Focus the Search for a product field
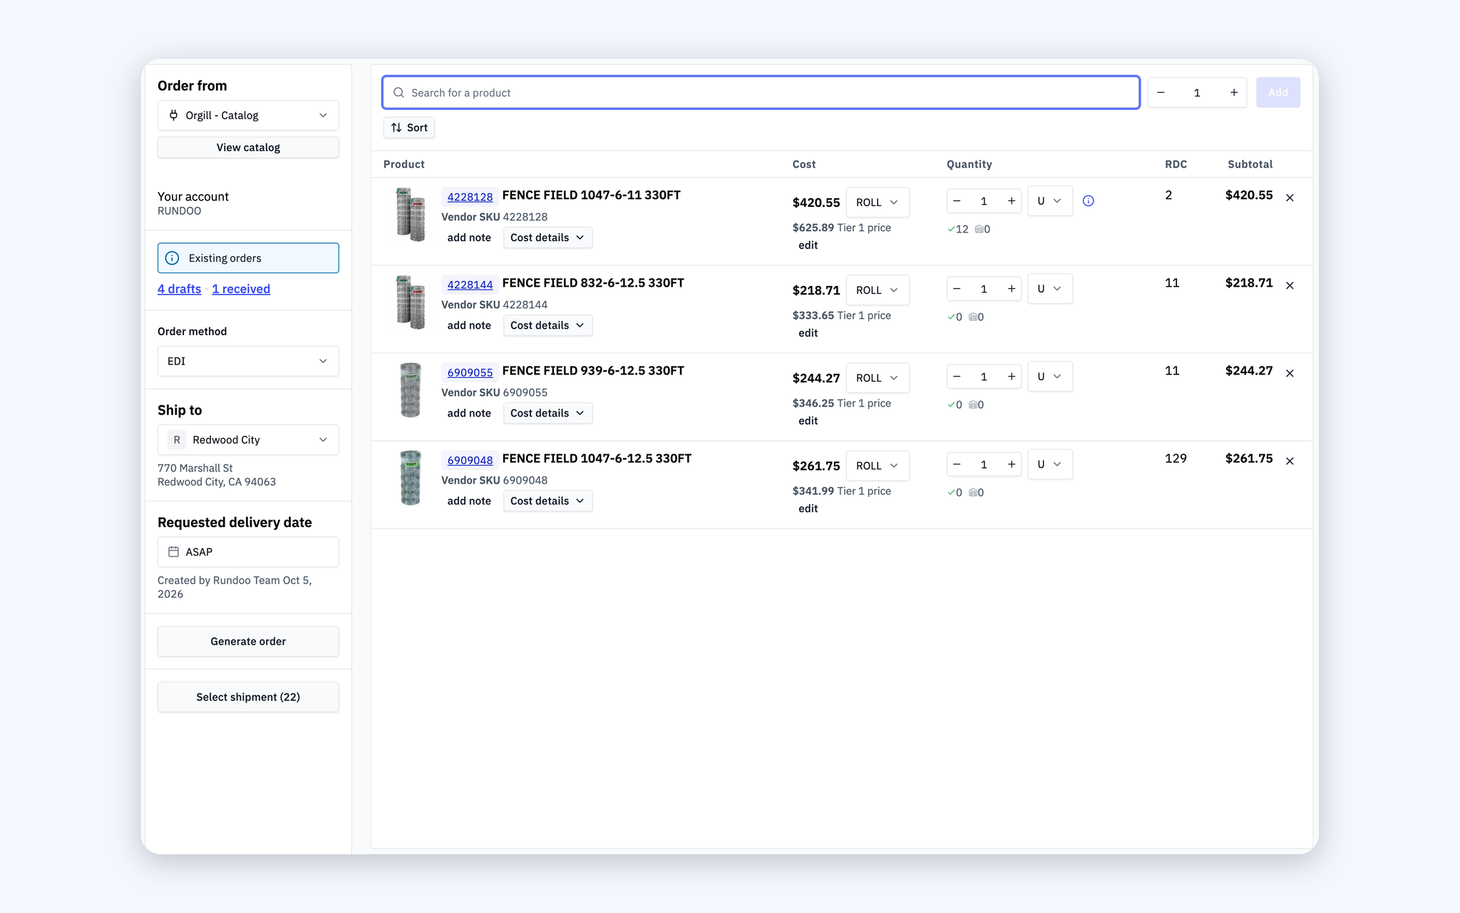The height and width of the screenshot is (913, 1460). [761, 93]
